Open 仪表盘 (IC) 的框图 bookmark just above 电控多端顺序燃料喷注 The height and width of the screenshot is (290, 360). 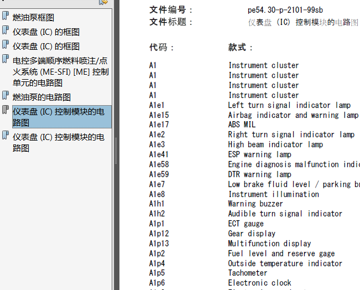[46, 46]
